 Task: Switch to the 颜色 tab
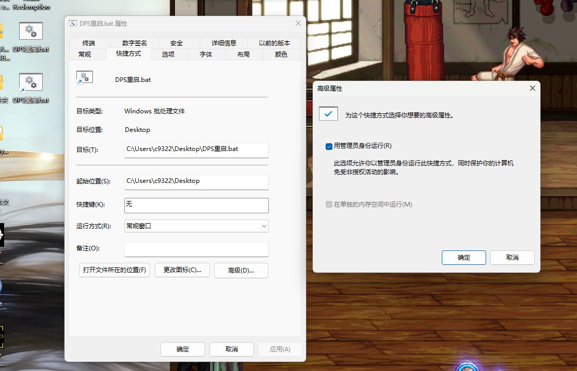[281, 54]
